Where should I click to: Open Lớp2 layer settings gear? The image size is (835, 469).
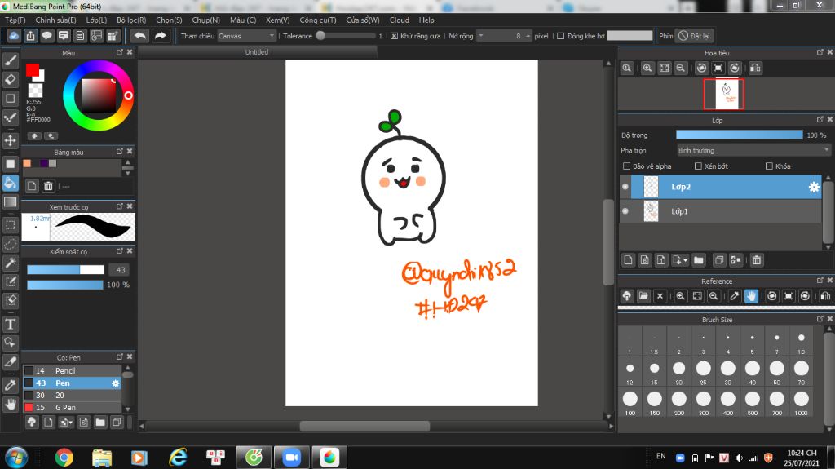point(814,187)
